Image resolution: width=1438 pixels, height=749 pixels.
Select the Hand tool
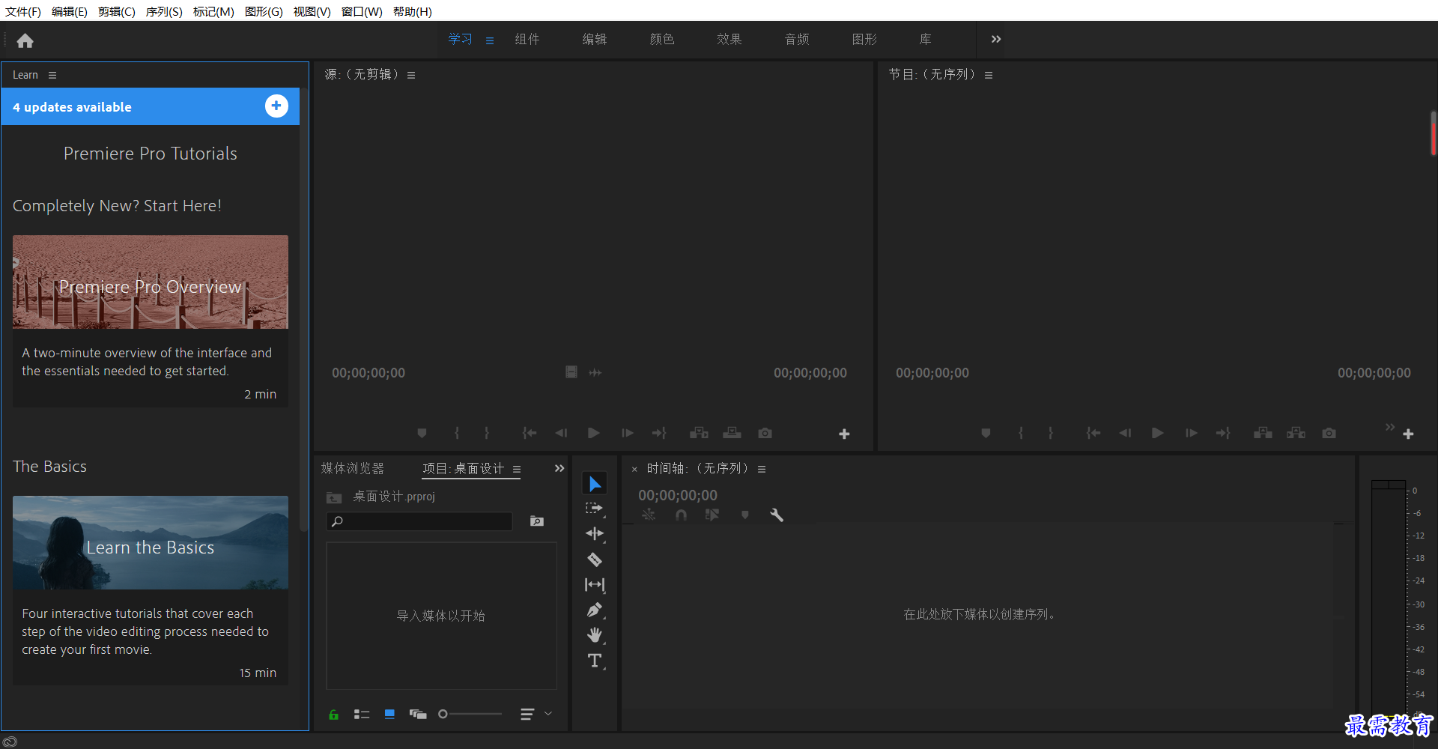click(x=595, y=635)
